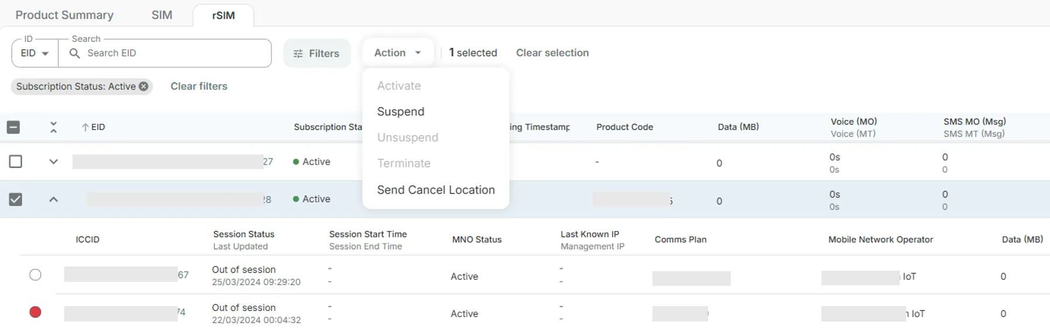The height and width of the screenshot is (336, 1050).
Task: Click the Clear selection link
Action: (552, 52)
